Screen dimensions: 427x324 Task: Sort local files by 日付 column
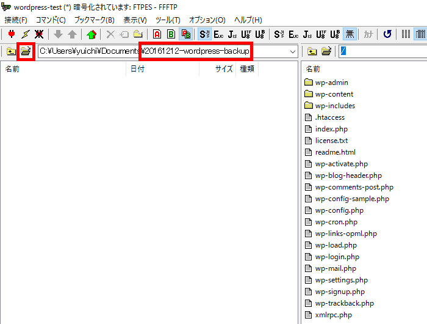point(137,69)
